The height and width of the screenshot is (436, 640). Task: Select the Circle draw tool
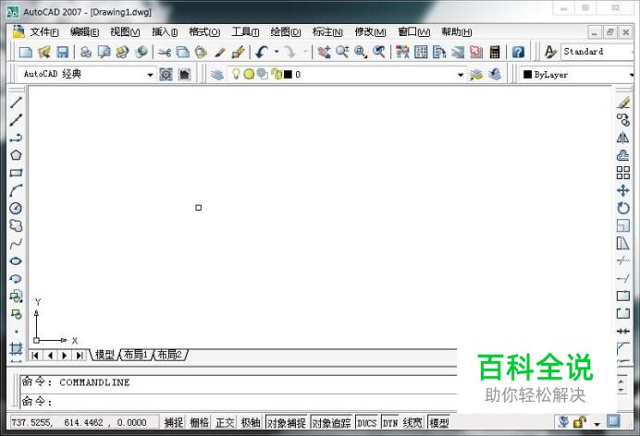(16, 208)
